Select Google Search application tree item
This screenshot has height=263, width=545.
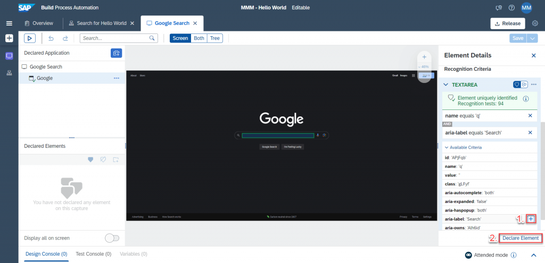pos(72,66)
